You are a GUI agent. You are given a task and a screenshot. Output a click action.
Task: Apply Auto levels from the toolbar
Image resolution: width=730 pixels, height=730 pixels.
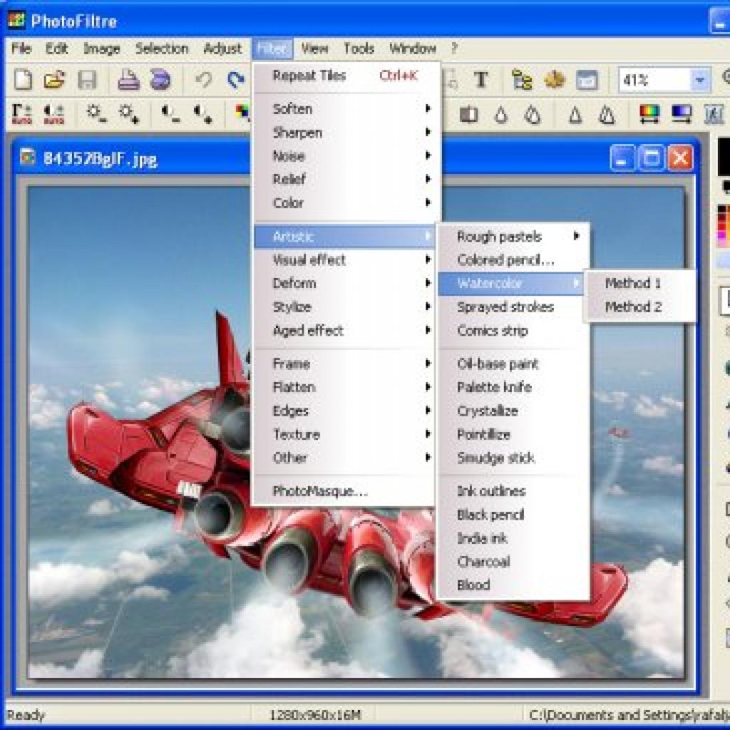tap(22, 113)
